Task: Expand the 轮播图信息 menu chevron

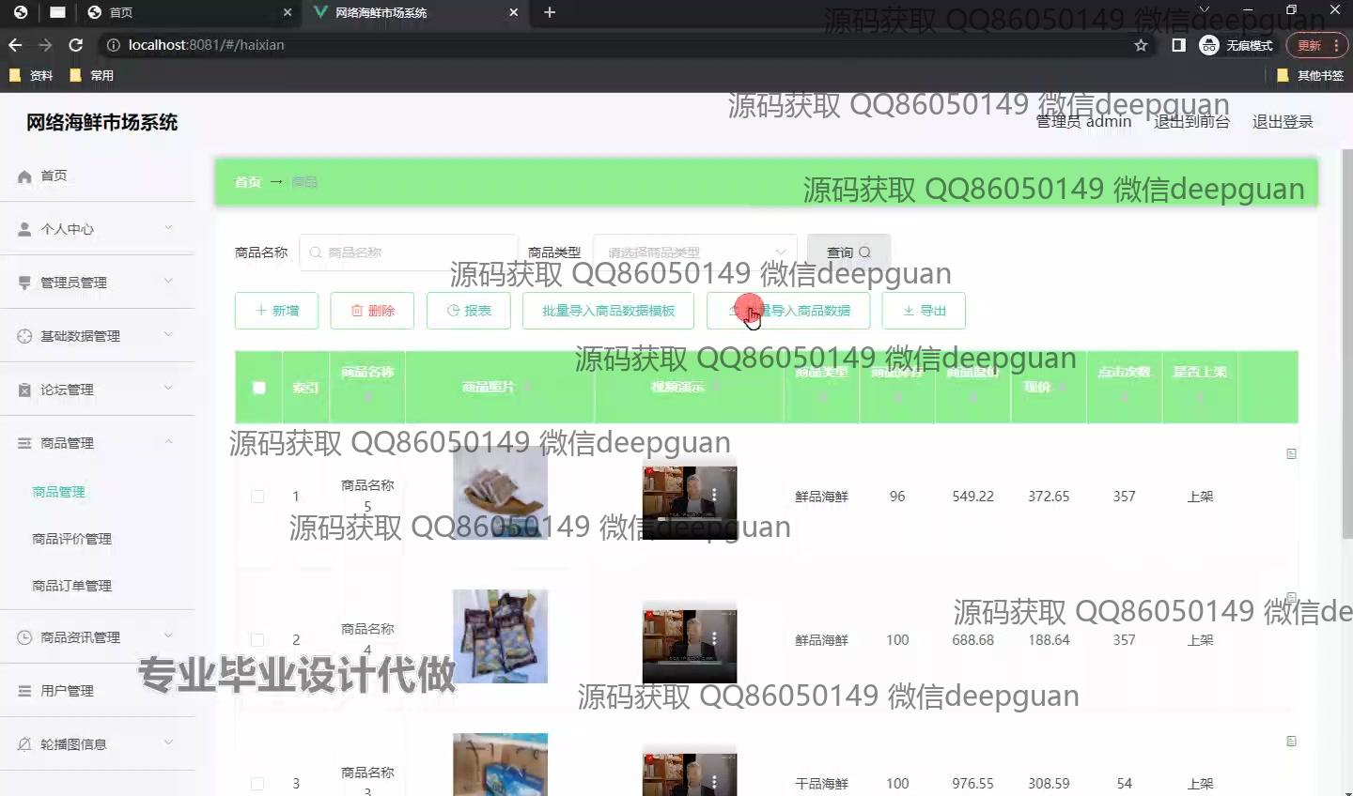Action: click(x=169, y=743)
